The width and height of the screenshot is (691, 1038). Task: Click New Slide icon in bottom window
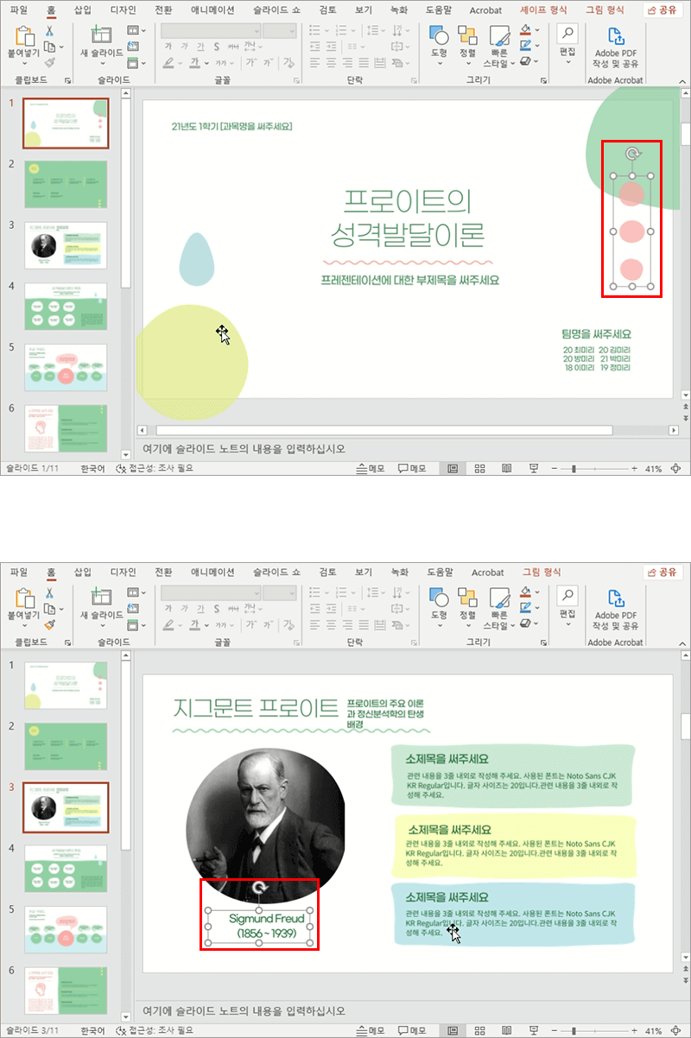(101, 598)
